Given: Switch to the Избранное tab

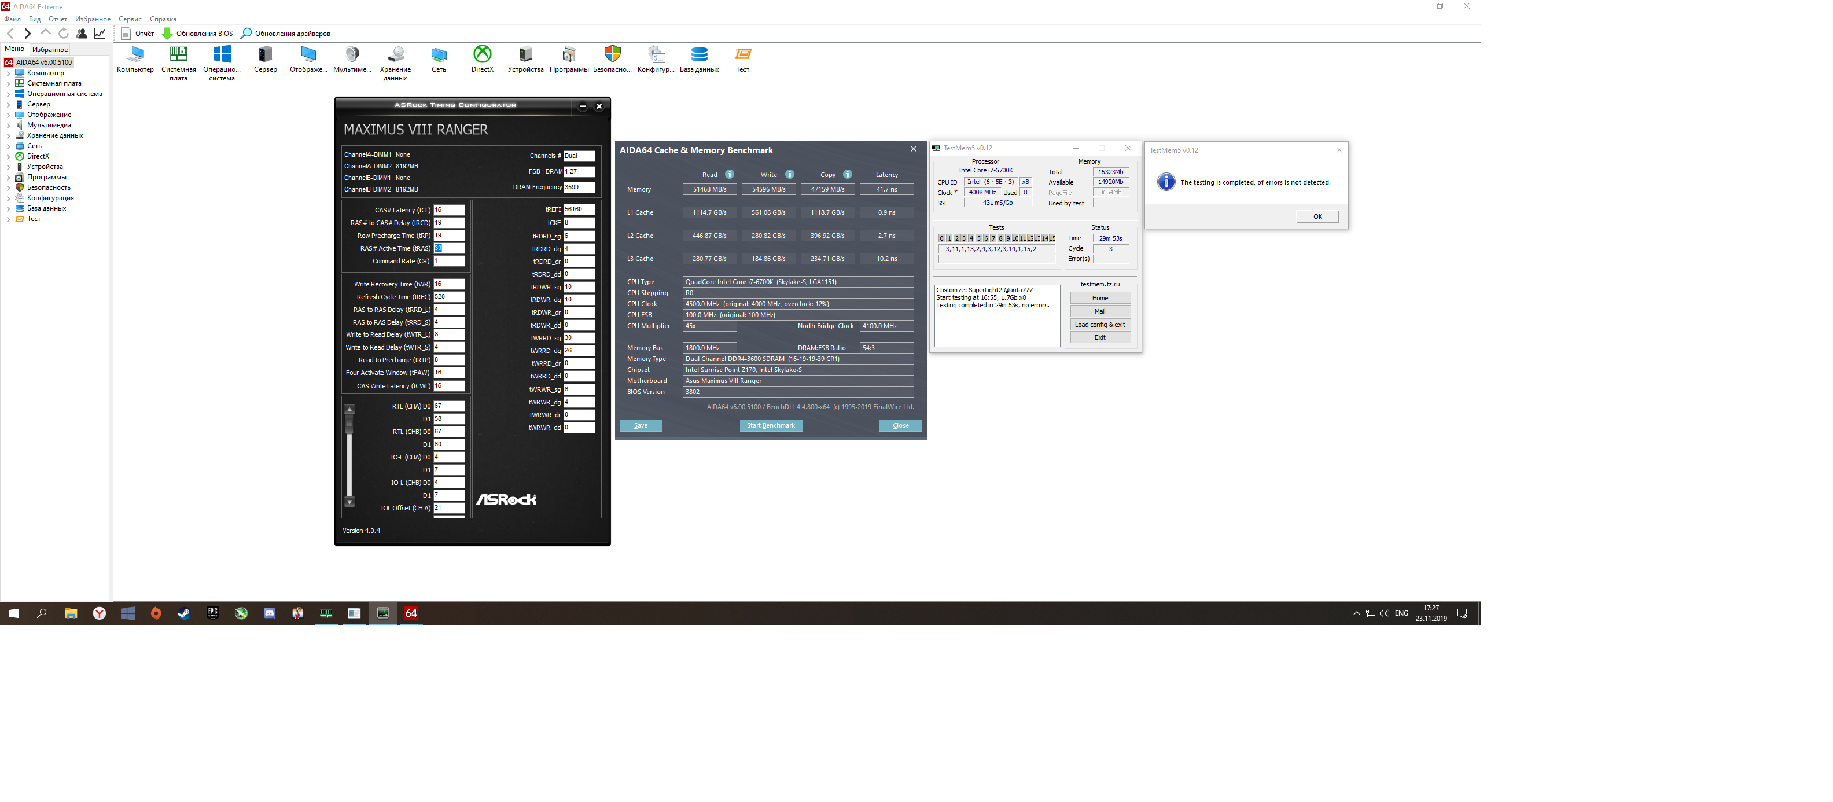Looking at the screenshot, I should (50, 50).
